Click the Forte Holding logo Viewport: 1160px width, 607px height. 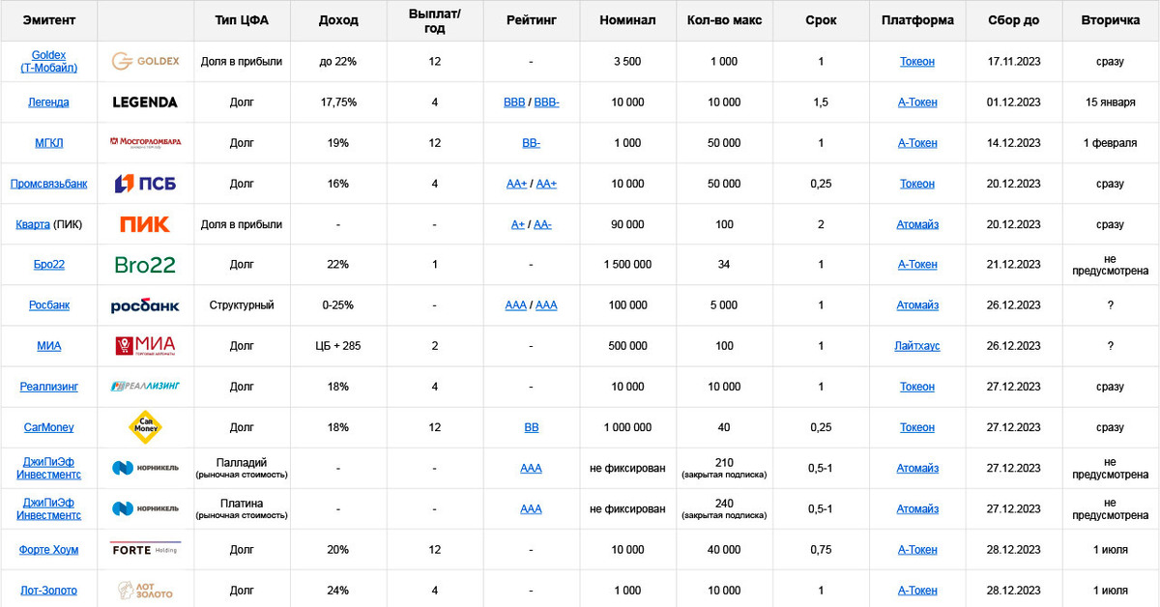click(x=145, y=549)
